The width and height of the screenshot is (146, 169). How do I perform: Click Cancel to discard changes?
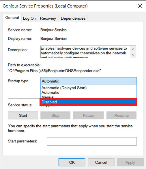click(101, 162)
